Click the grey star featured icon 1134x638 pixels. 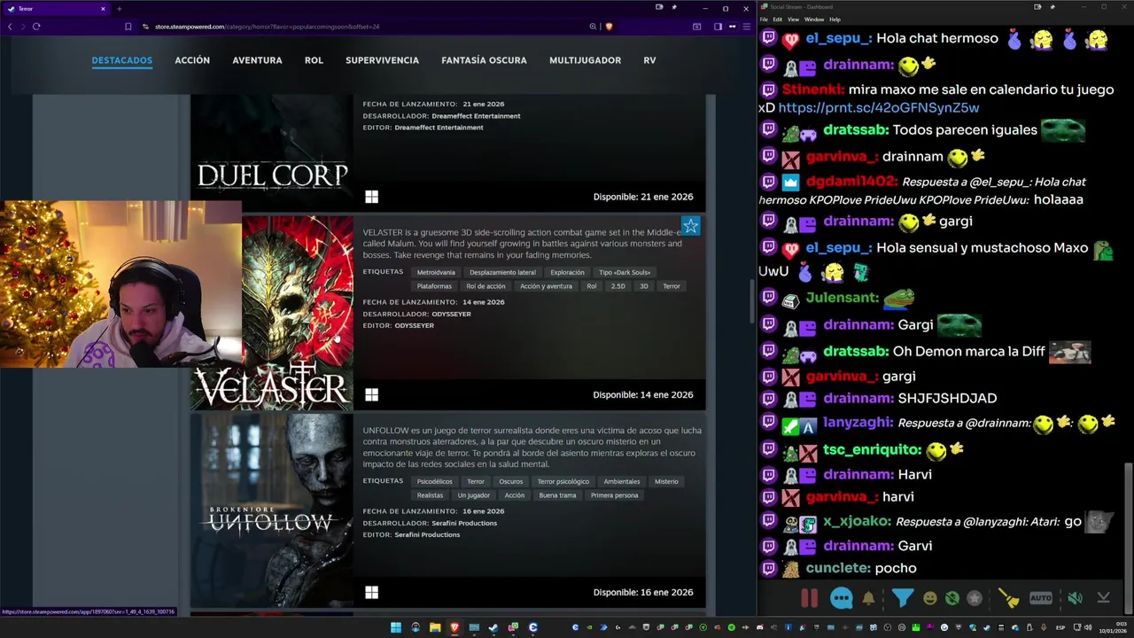coord(975,598)
